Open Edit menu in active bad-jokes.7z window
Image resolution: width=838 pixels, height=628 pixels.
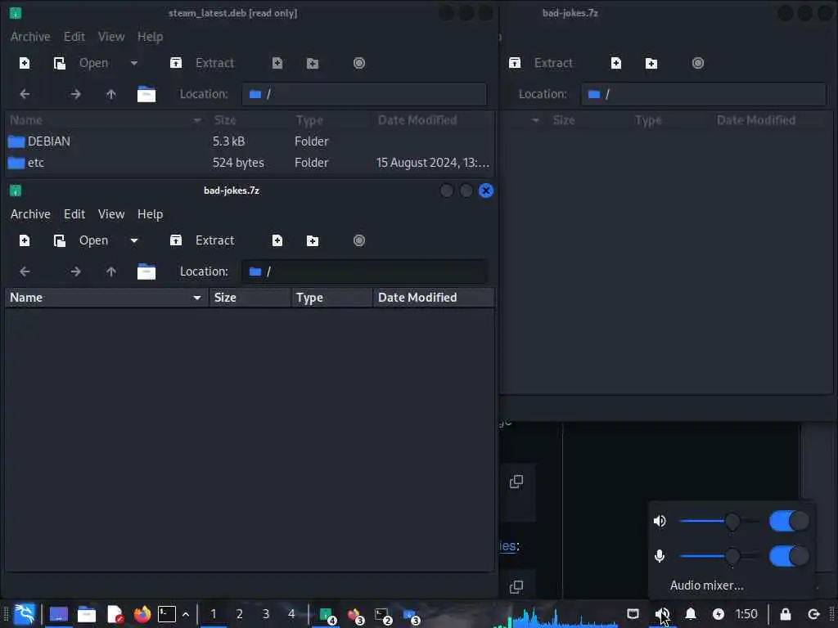coord(74,214)
